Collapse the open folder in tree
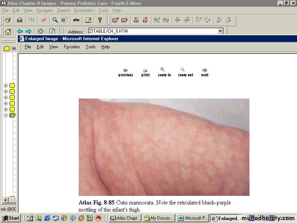297x223 pixels. pyautogui.click(x=6, y=115)
